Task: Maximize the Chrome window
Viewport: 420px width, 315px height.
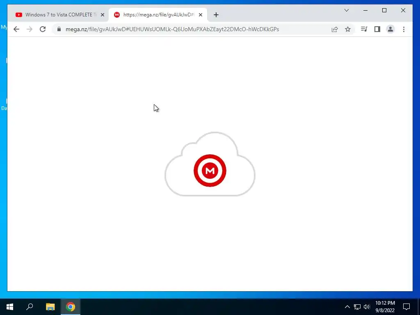Action: 384,10
